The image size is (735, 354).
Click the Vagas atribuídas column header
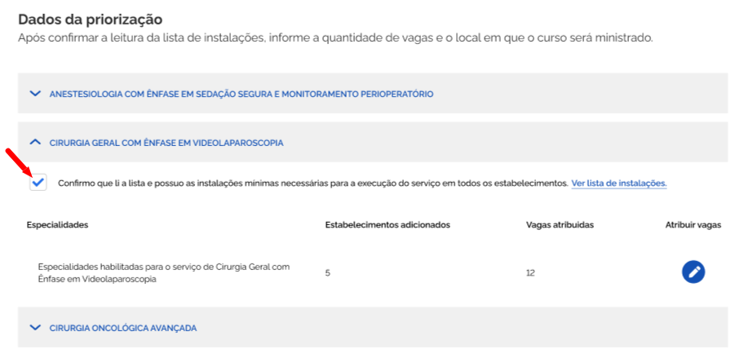[x=560, y=225]
